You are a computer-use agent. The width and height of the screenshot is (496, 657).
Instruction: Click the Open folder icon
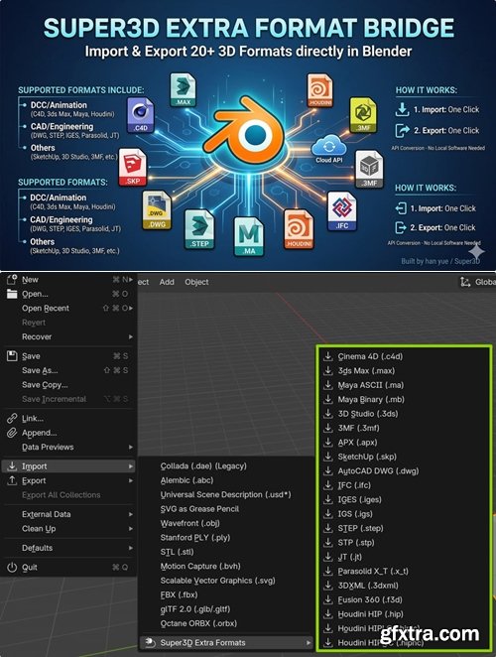click(x=12, y=294)
